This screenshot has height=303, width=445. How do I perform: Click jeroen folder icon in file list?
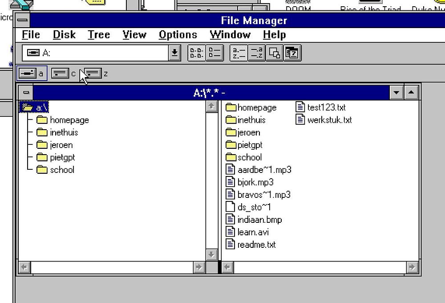coord(231,132)
